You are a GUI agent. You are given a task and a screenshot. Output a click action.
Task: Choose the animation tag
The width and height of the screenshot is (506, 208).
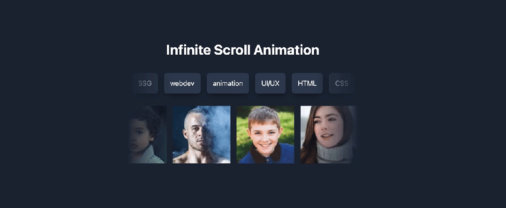tap(228, 83)
